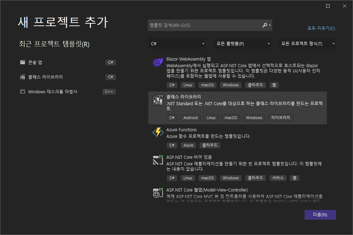
Task: Click the Blazor WebAssembly app icon
Action: (158, 62)
